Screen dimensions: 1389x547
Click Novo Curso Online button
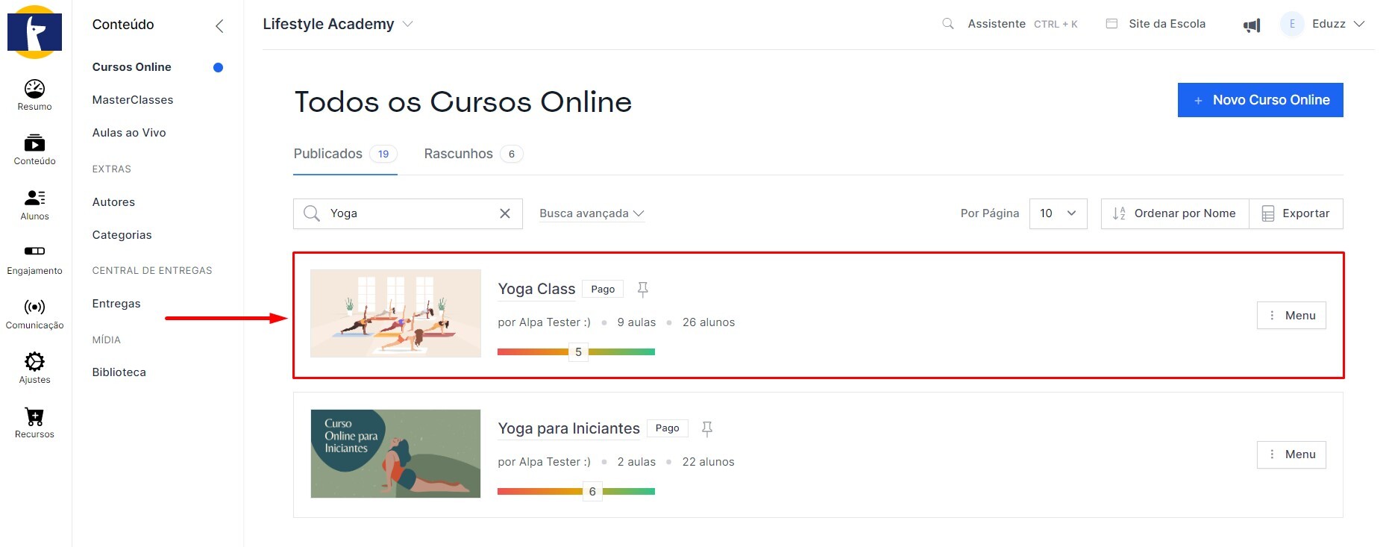tap(1260, 100)
